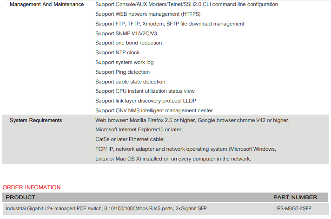
Task: Click the Support NTP clock line
Action: (x=117, y=52)
